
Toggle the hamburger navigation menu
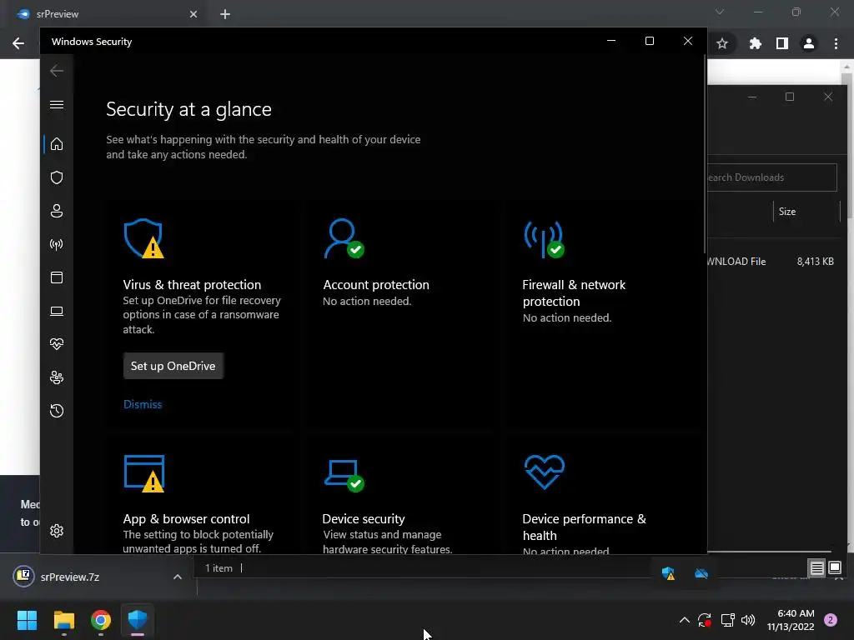(x=57, y=104)
